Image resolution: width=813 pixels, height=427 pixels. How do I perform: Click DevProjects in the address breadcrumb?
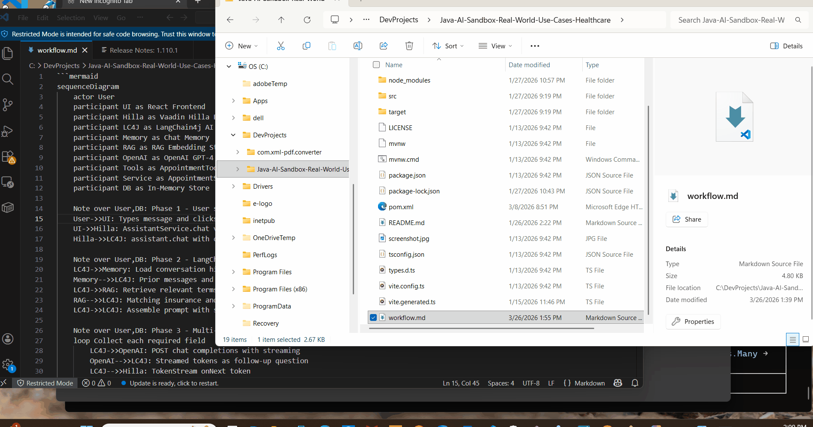[x=399, y=20]
